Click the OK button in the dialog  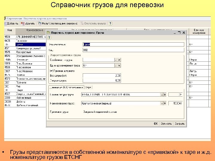point(156,124)
